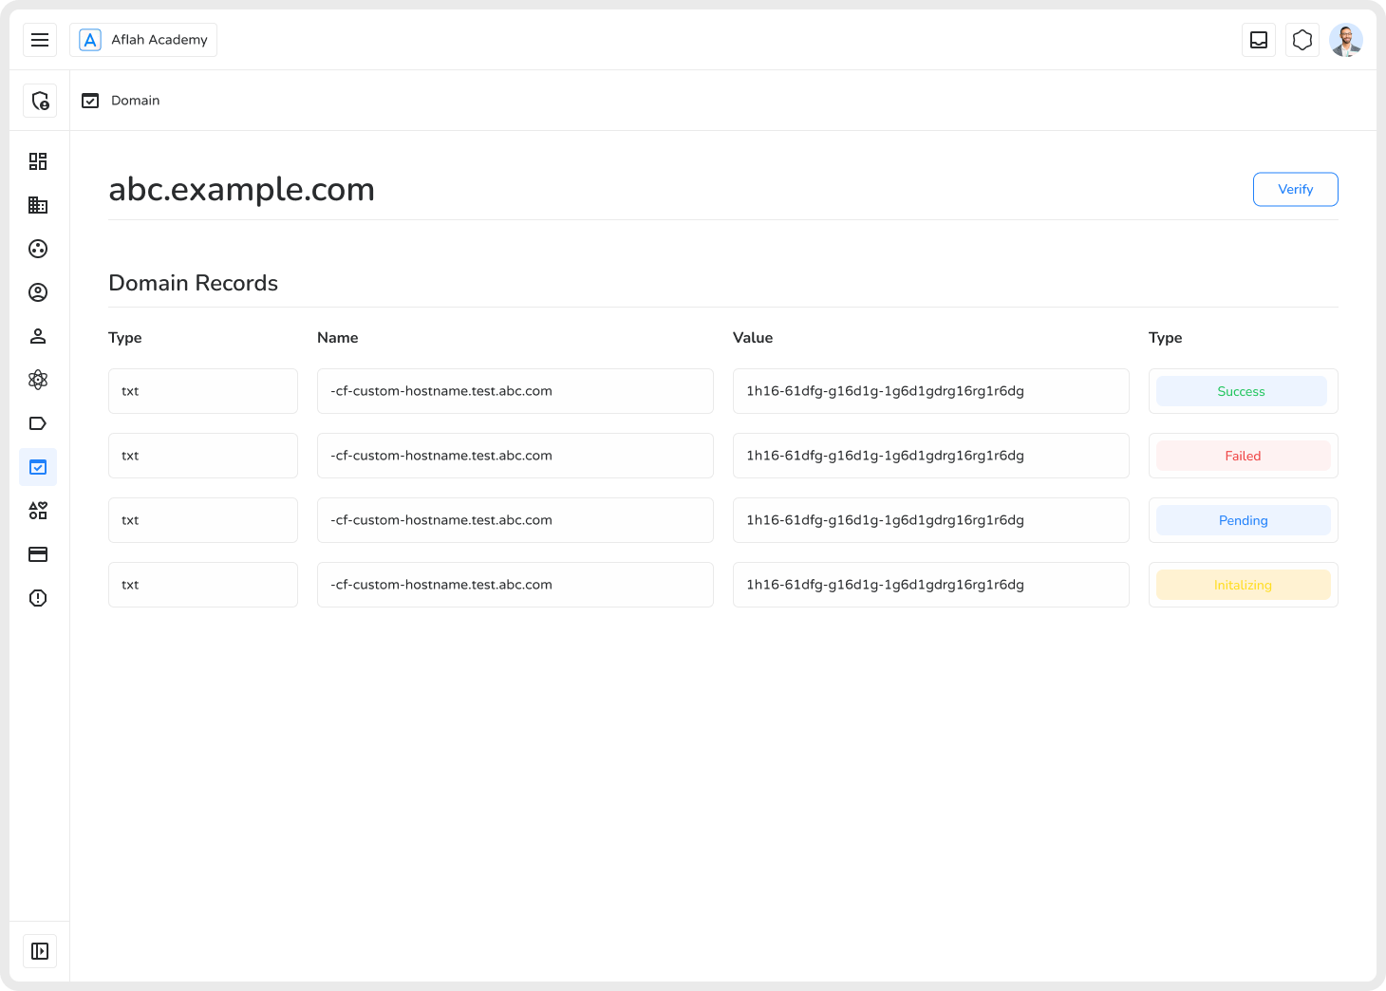This screenshot has height=991, width=1386.
Task: Click the label tag icon in sidebar
Action: pyautogui.click(x=38, y=423)
